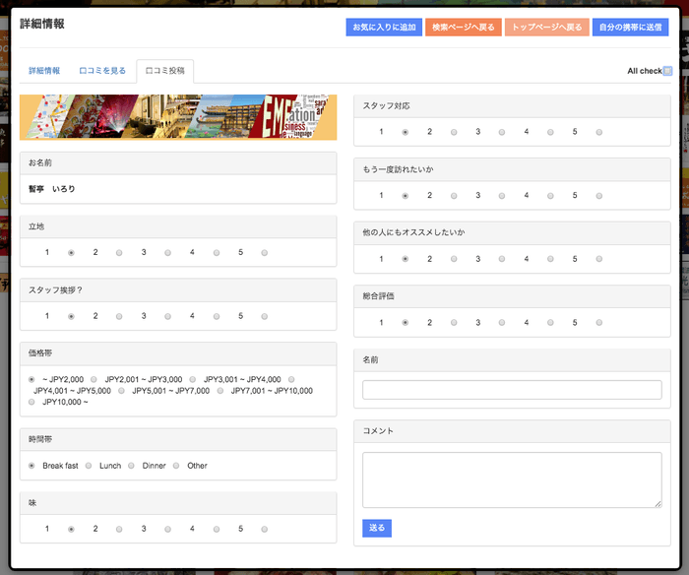
Task: Select rating 5 for 総合評価
Action: click(x=598, y=323)
